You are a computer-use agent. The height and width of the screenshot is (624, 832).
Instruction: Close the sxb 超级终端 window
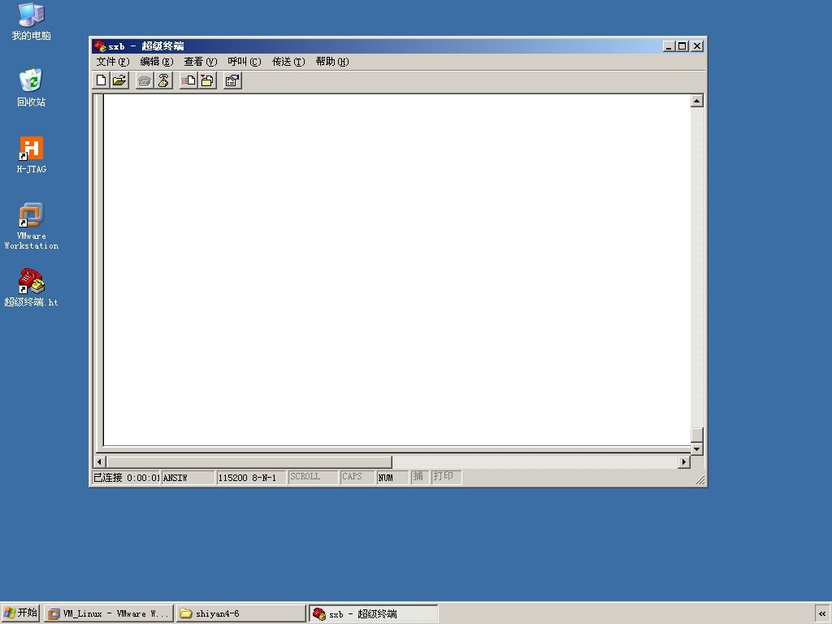697,46
